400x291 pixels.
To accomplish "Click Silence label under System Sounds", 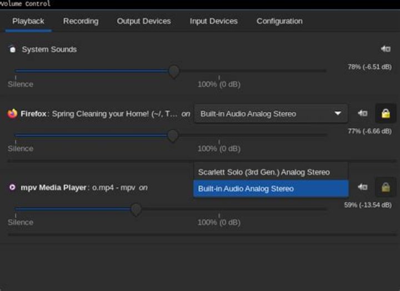I will [21, 84].
